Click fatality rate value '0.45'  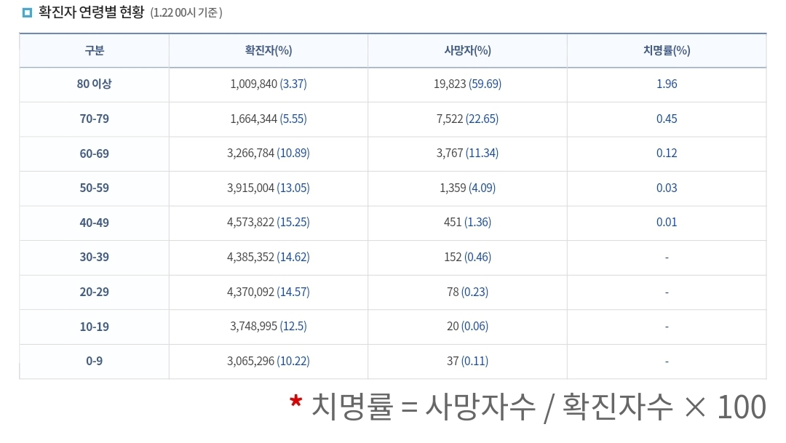point(667,119)
